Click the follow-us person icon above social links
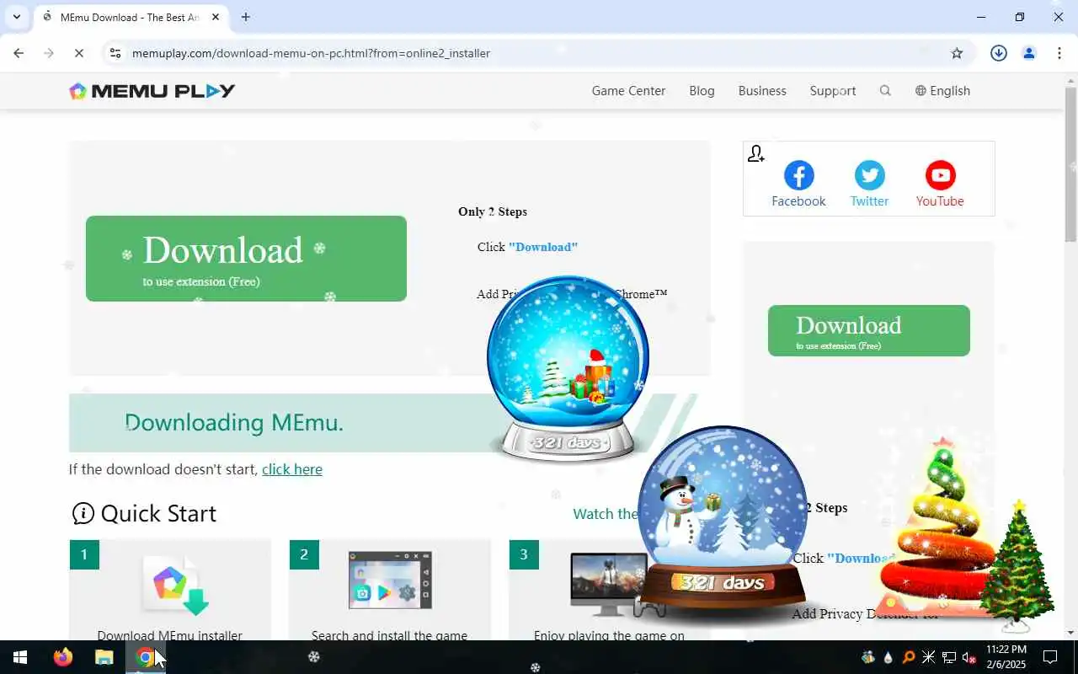This screenshot has width=1078, height=674. point(755,153)
